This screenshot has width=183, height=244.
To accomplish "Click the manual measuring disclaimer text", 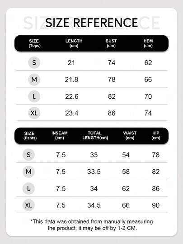I will tap(92, 225).
